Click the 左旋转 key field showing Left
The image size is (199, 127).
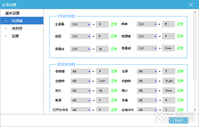[102, 81]
